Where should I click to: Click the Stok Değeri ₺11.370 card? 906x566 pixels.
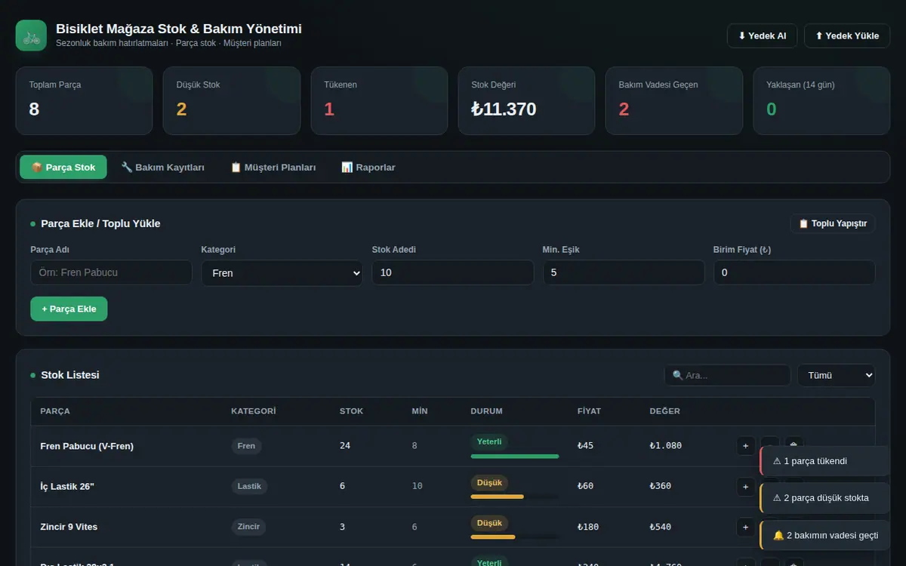(526, 101)
